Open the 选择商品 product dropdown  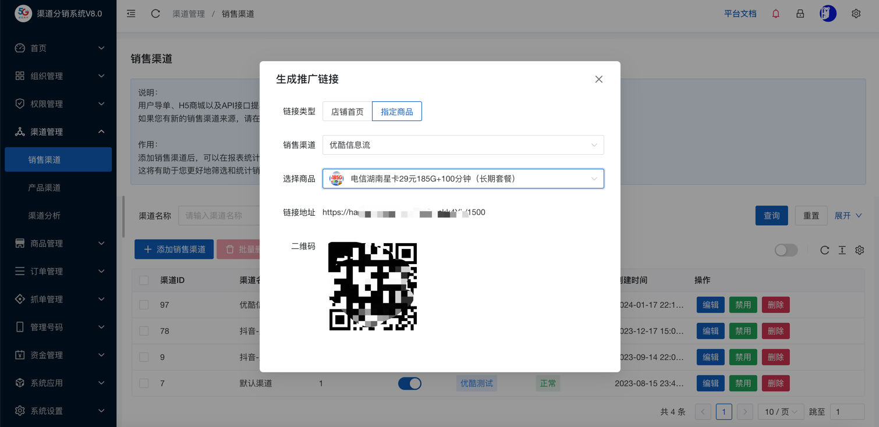463,179
